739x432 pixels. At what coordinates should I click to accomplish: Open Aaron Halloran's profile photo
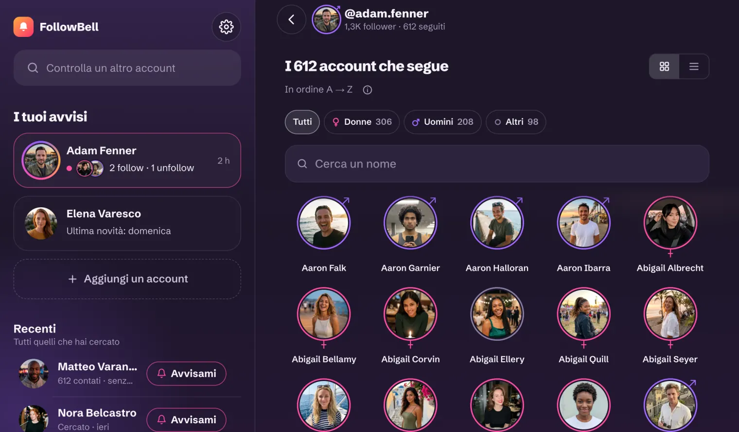point(497,223)
